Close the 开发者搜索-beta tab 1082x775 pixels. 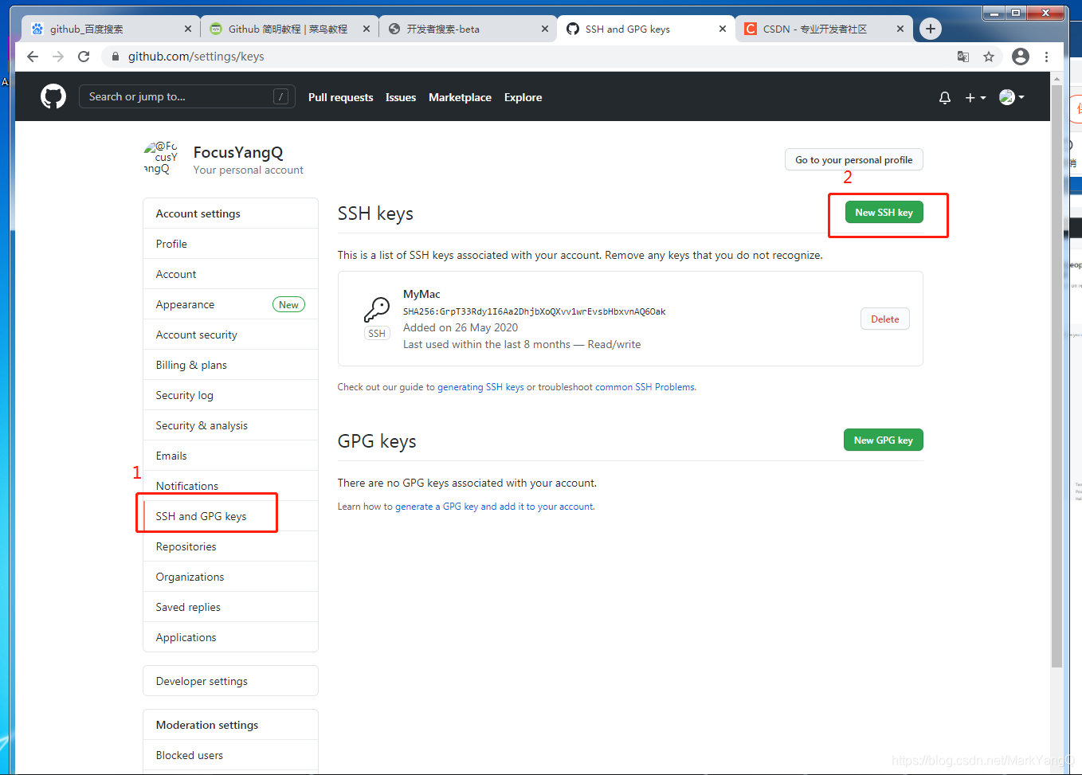point(545,29)
